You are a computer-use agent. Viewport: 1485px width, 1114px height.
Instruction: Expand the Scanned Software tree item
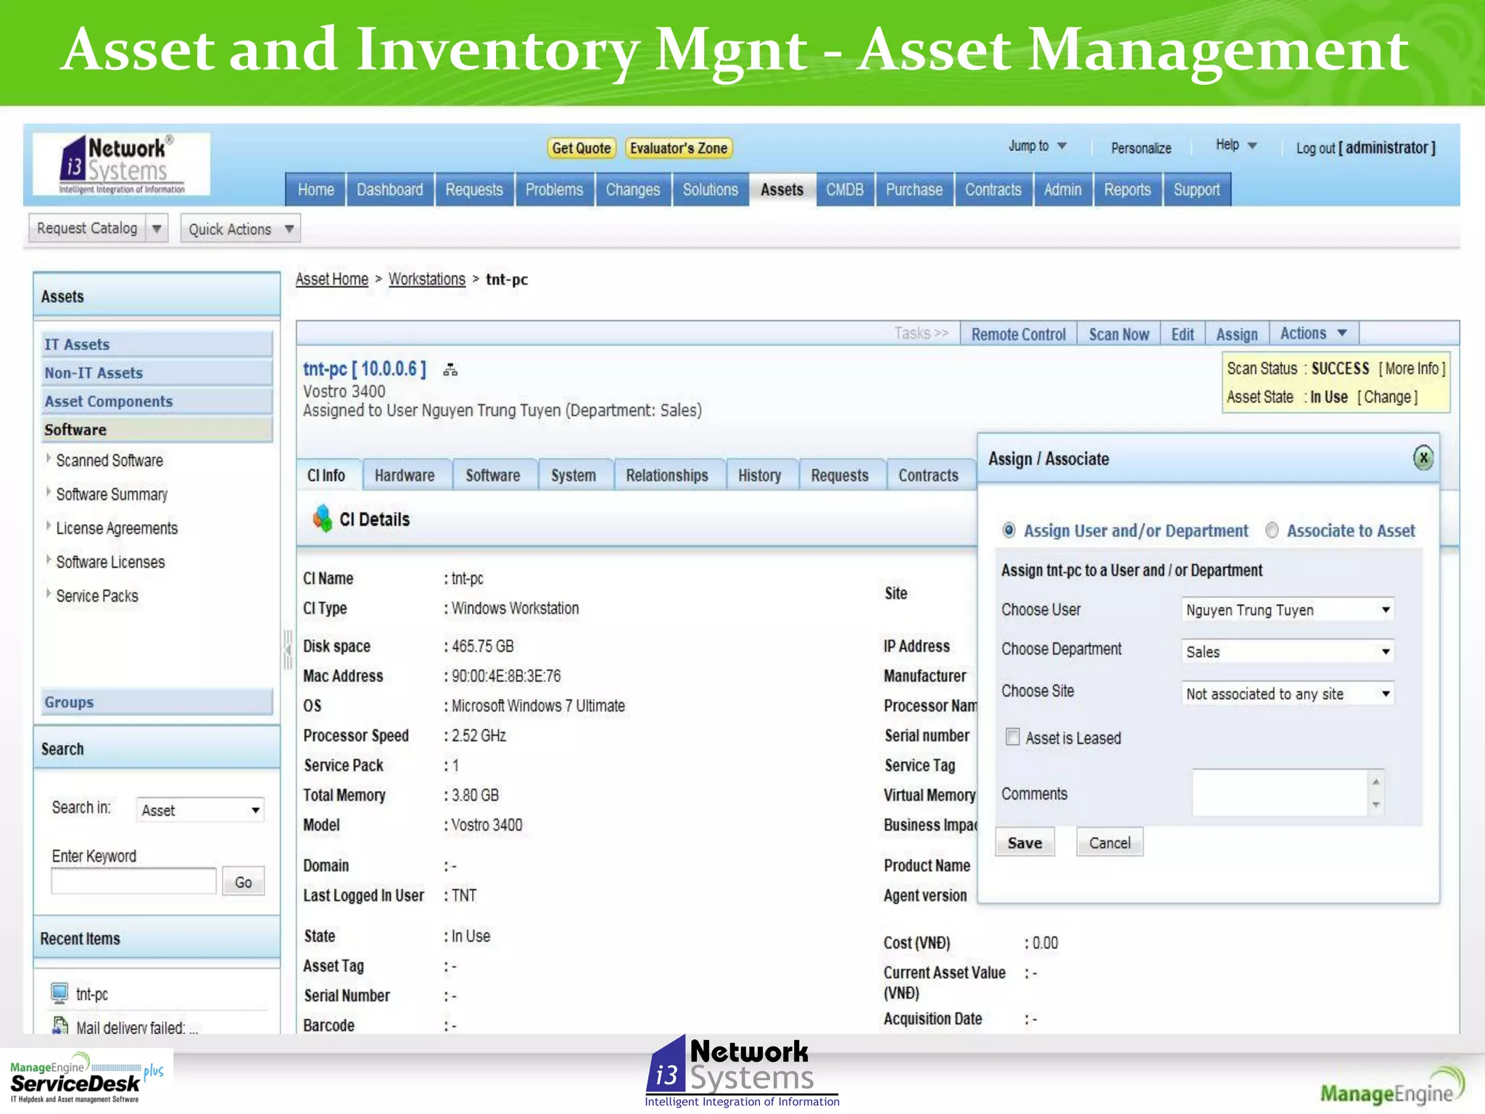point(49,459)
